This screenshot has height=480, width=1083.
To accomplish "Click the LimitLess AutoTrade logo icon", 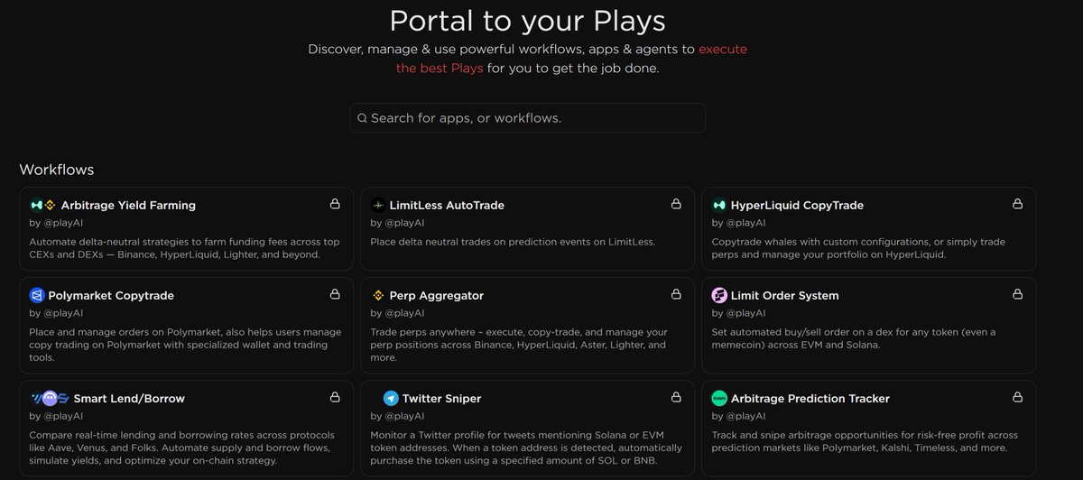I will pyautogui.click(x=378, y=205).
